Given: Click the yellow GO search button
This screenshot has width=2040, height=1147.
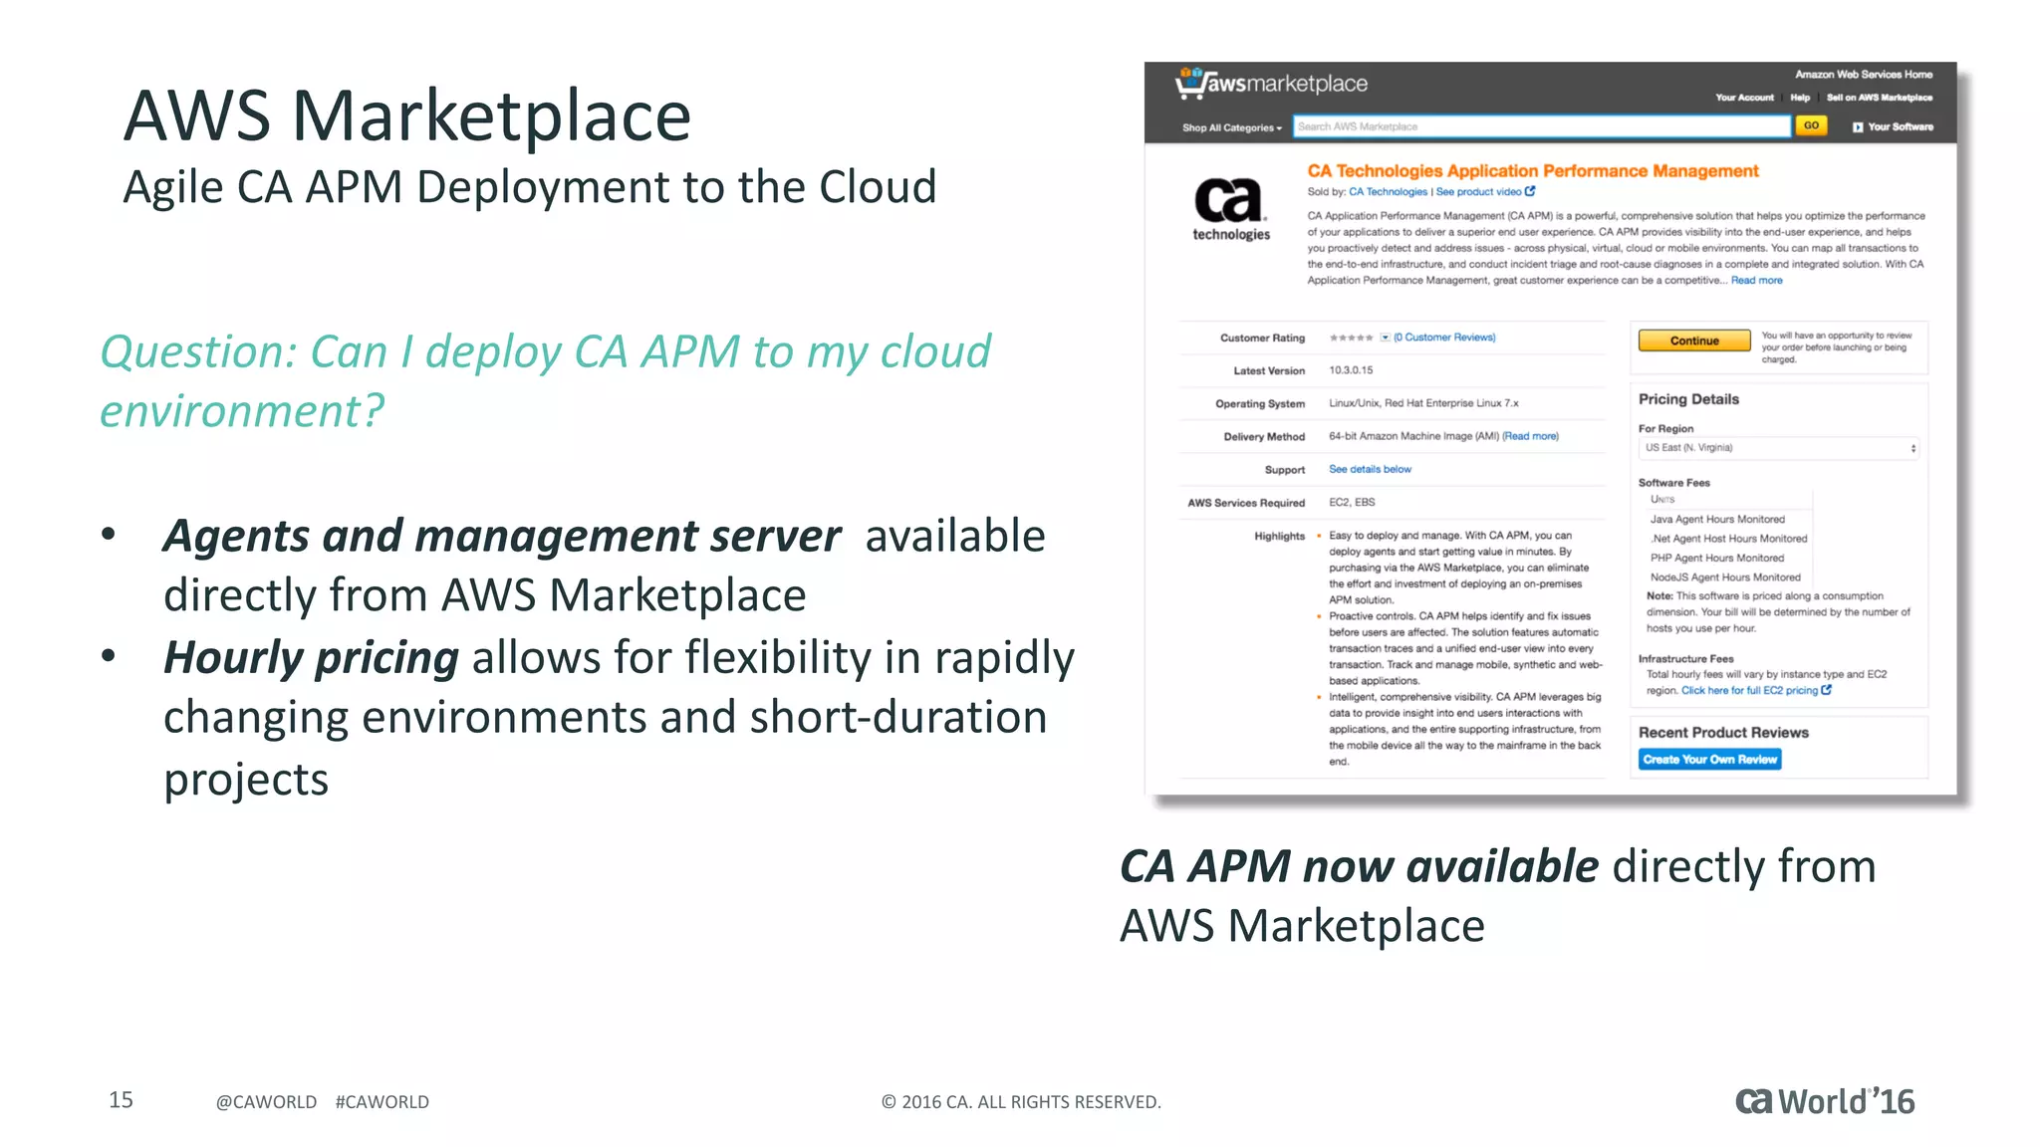Looking at the screenshot, I should pos(1811,125).
